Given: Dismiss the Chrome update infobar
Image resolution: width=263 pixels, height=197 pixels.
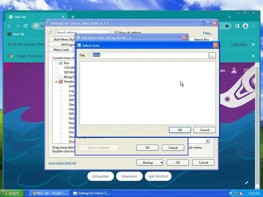Looking at the screenshot, I should tap(253, 44).
